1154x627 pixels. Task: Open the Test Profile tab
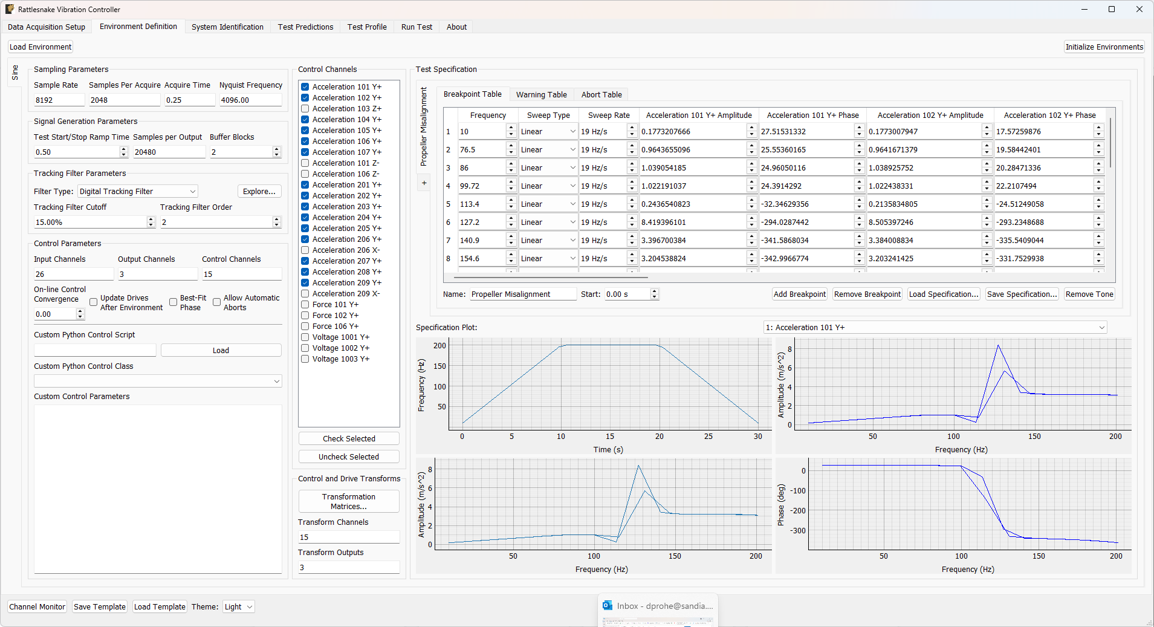click(367, 27)
